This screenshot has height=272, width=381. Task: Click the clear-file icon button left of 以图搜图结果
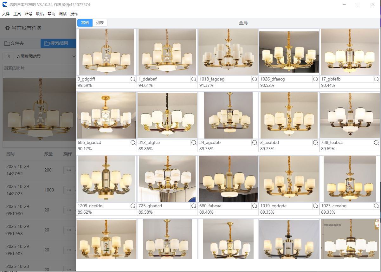coord(8,56)
